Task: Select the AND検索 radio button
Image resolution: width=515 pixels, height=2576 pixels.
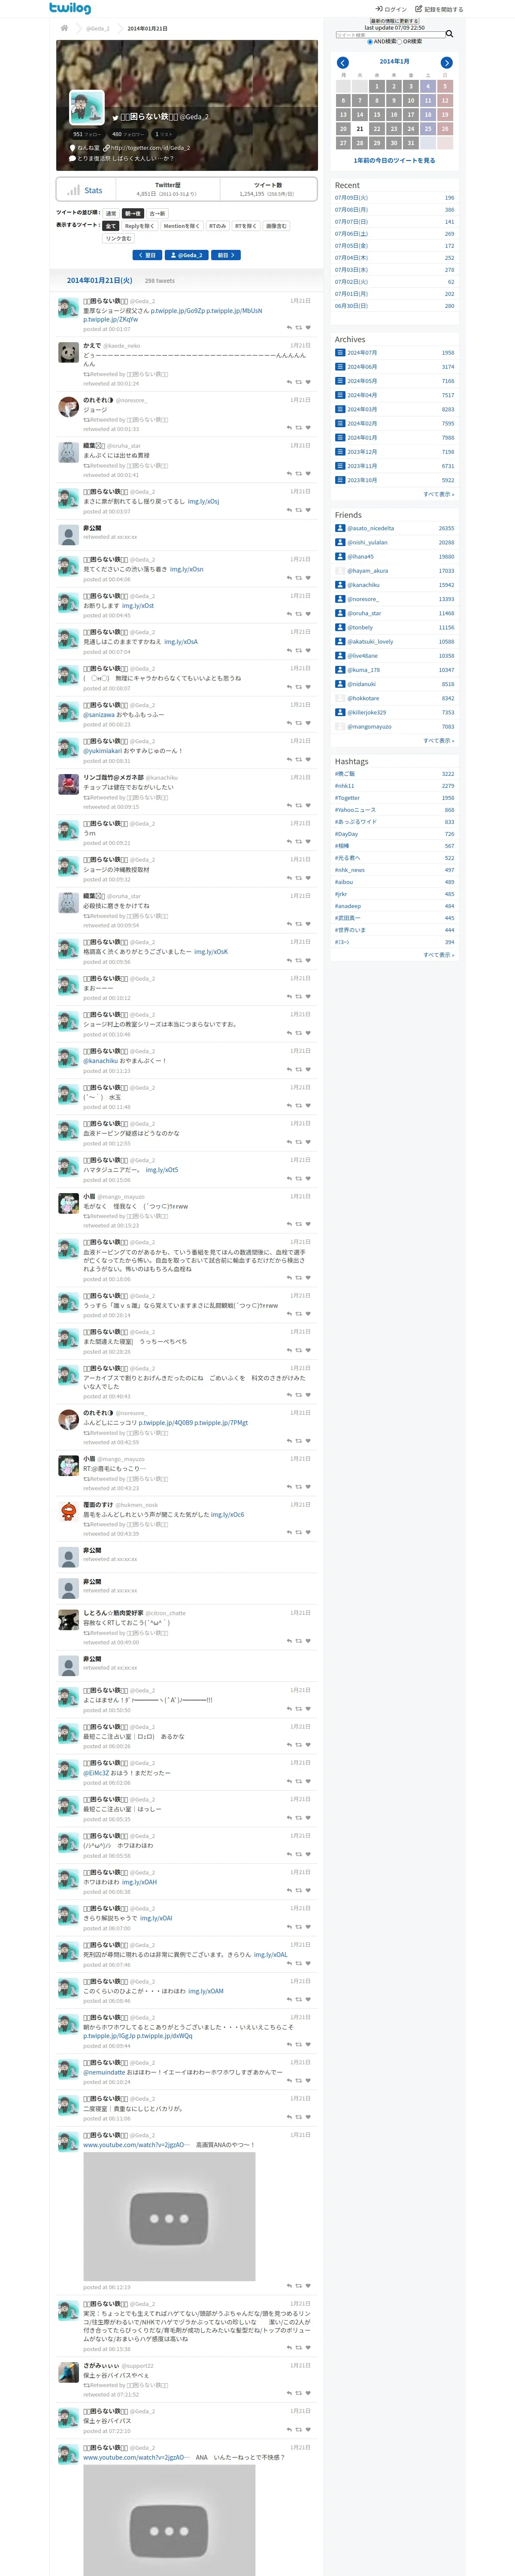Action: click(x=369, y=42)
